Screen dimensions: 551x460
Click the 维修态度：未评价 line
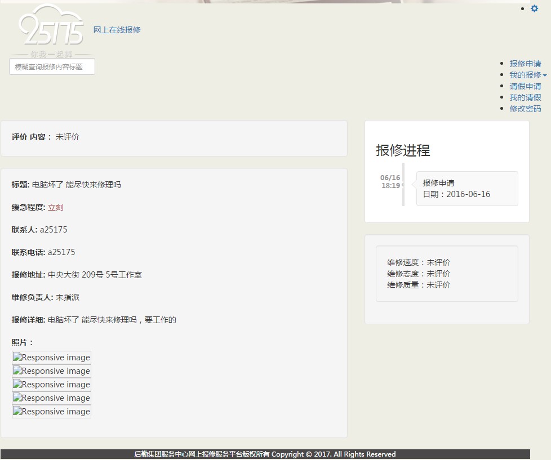419,274
